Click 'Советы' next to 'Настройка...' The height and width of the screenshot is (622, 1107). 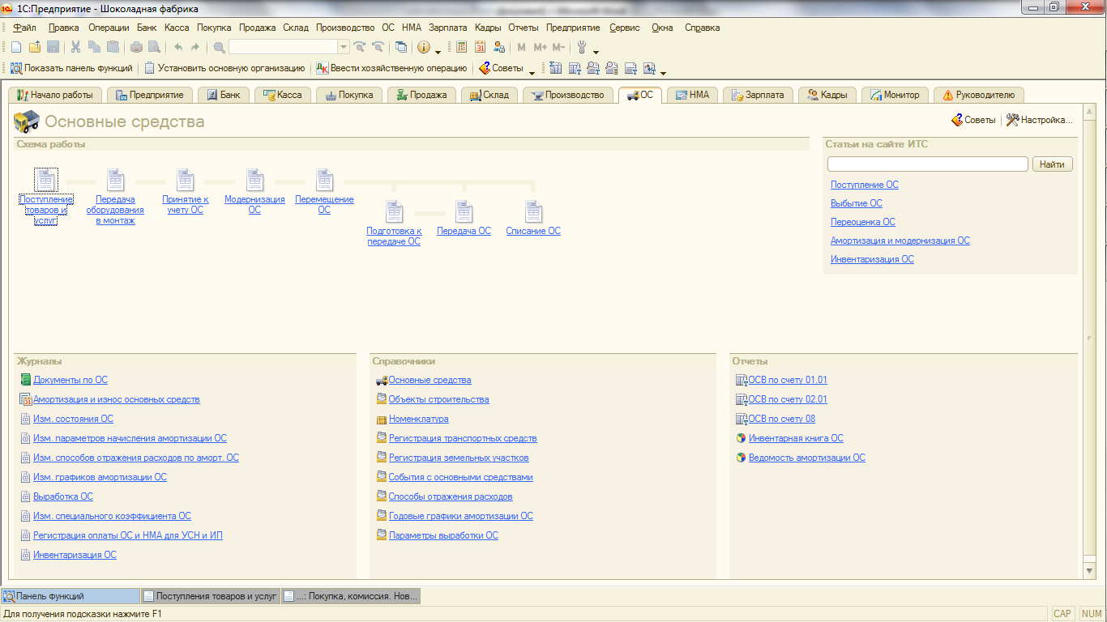[x=972, y=120]
